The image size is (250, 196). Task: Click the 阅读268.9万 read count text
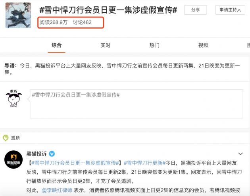coord(54,22)
